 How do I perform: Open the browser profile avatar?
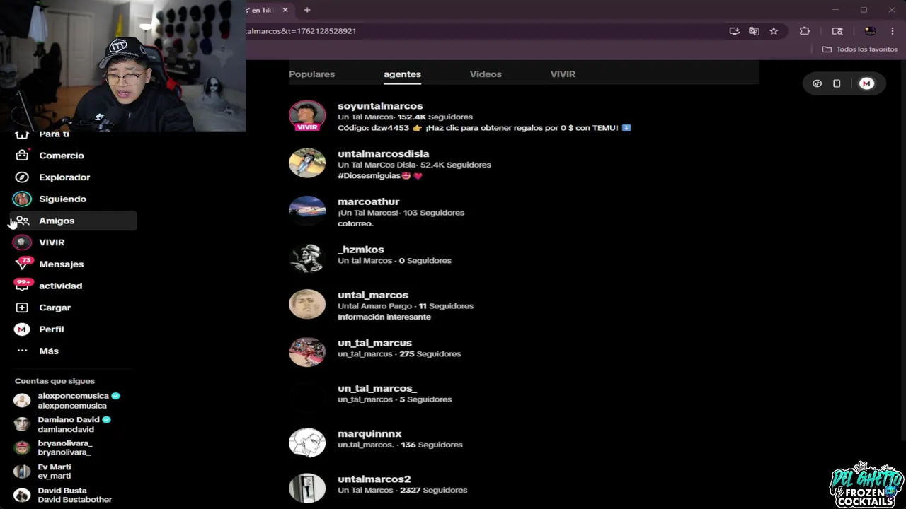[x=870, y=31]
